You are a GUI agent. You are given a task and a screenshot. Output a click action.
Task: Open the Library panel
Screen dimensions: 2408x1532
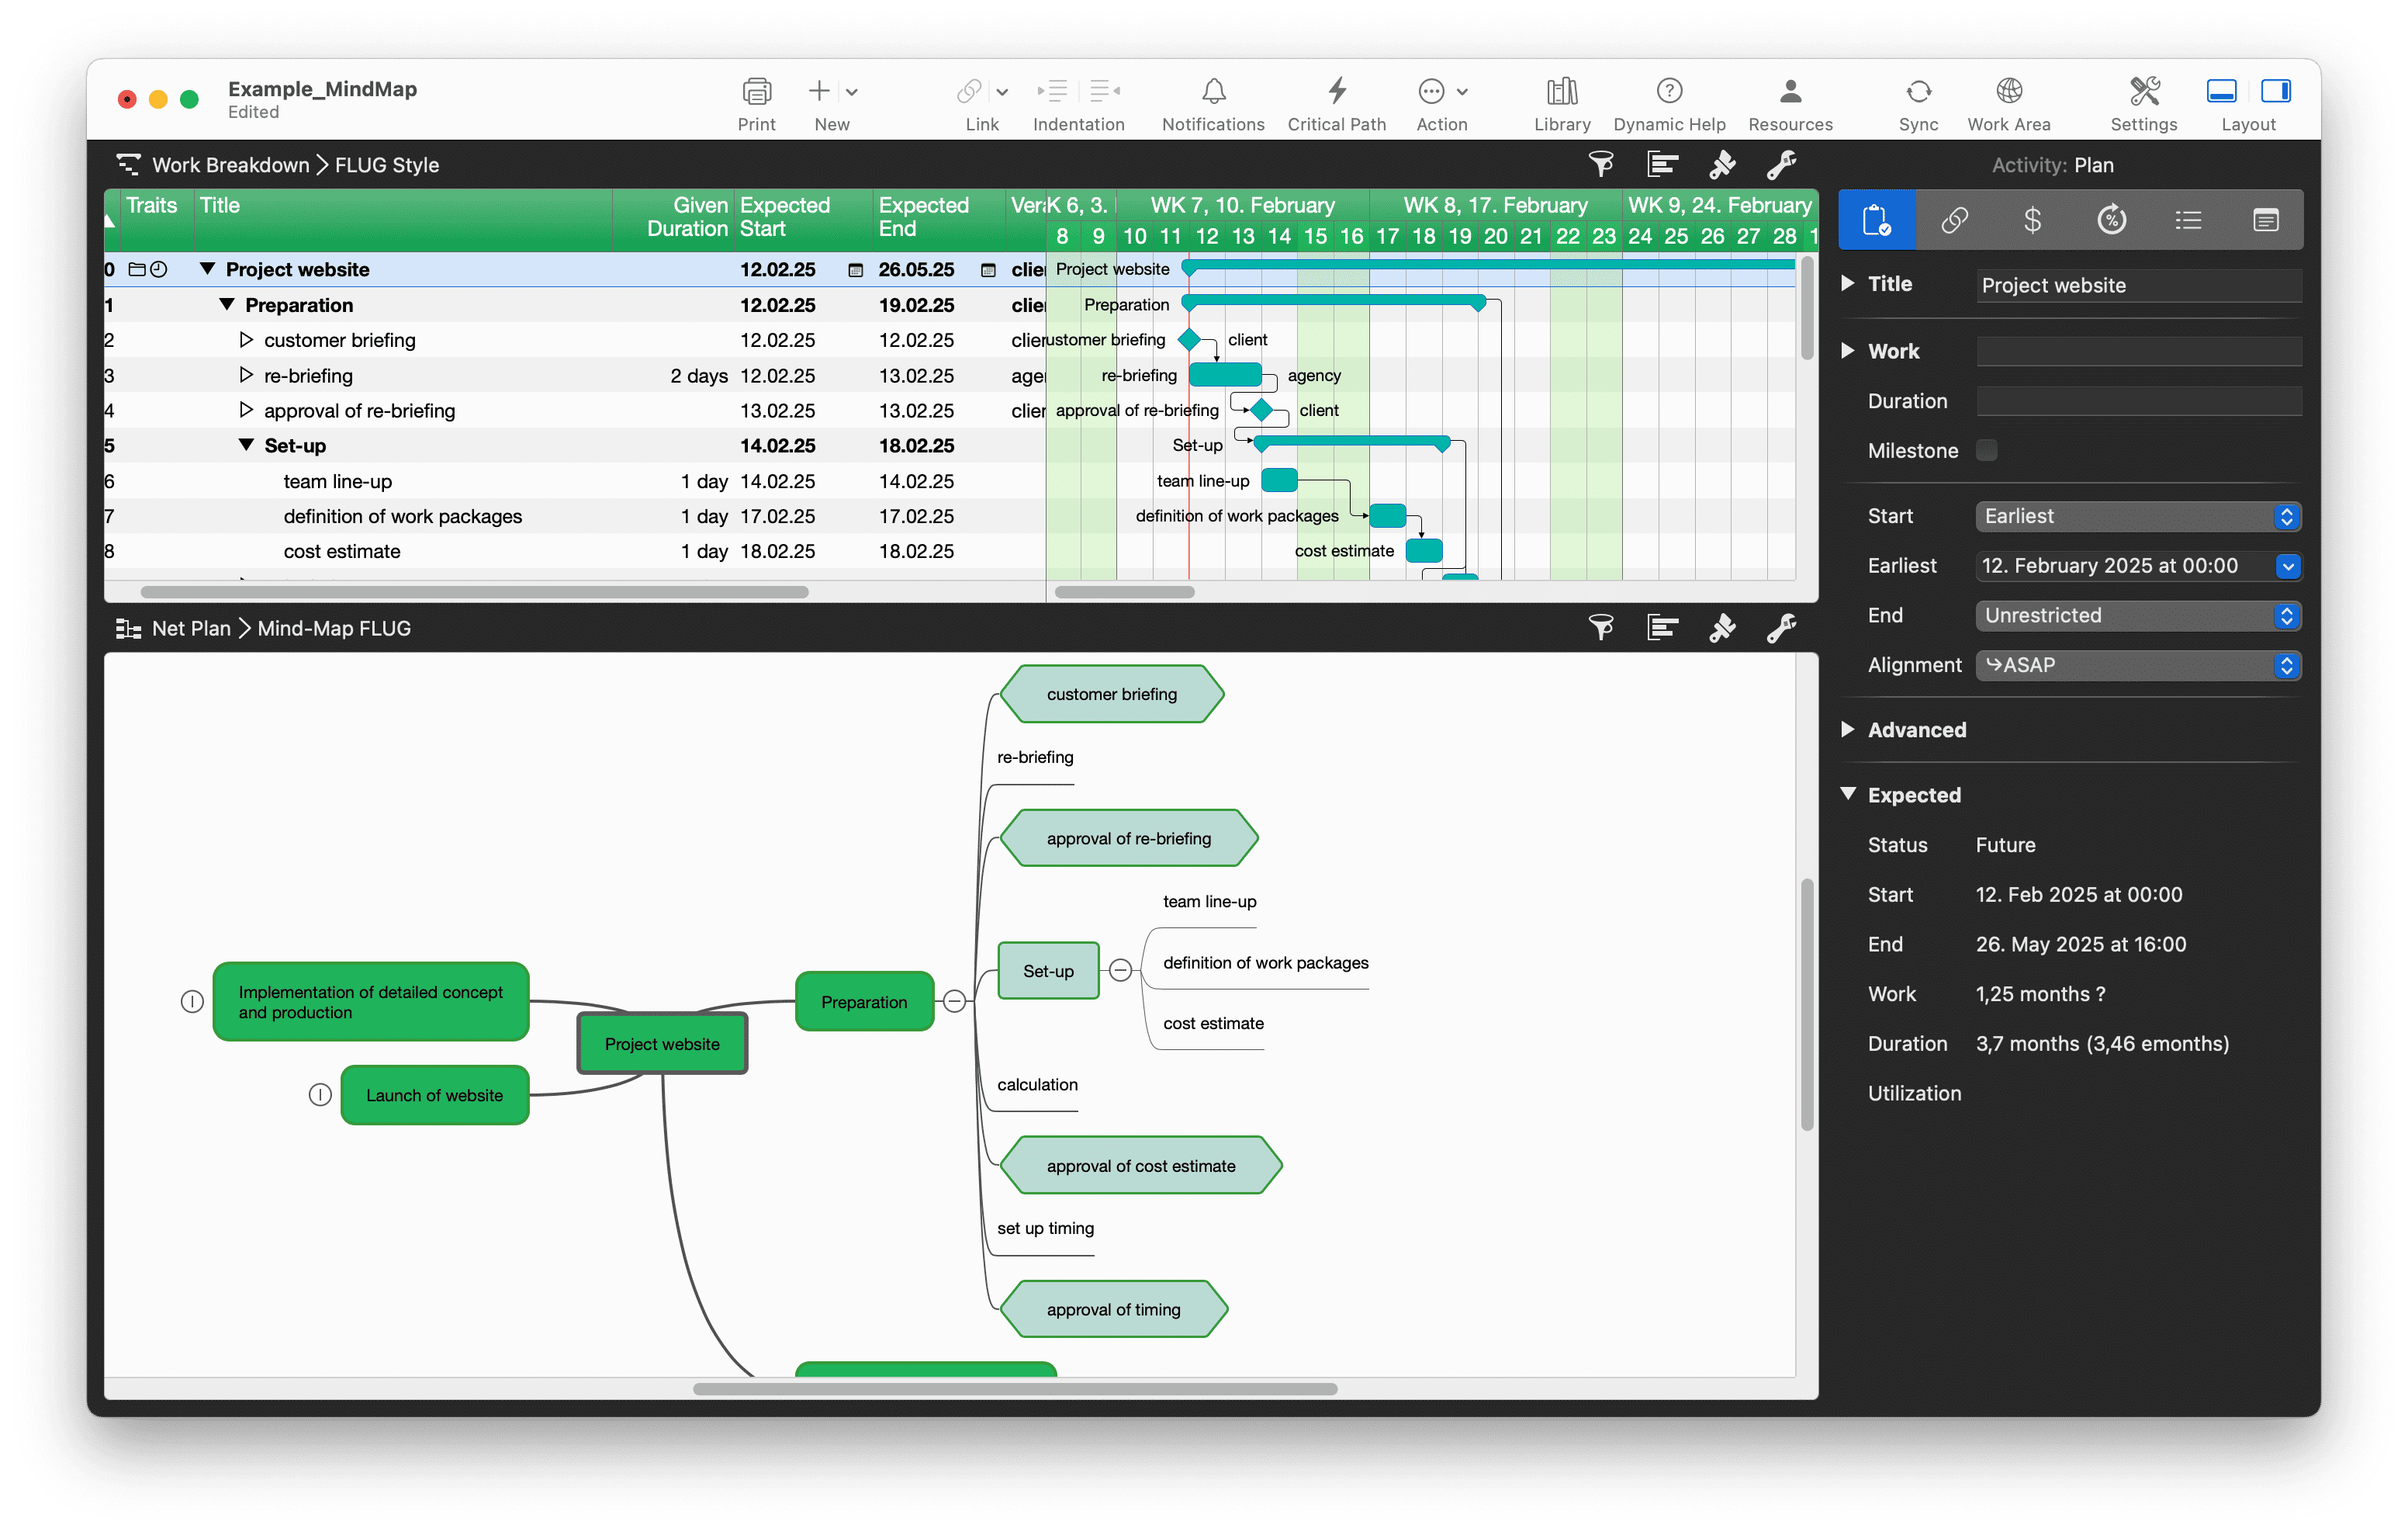[x=1562, y=100]
